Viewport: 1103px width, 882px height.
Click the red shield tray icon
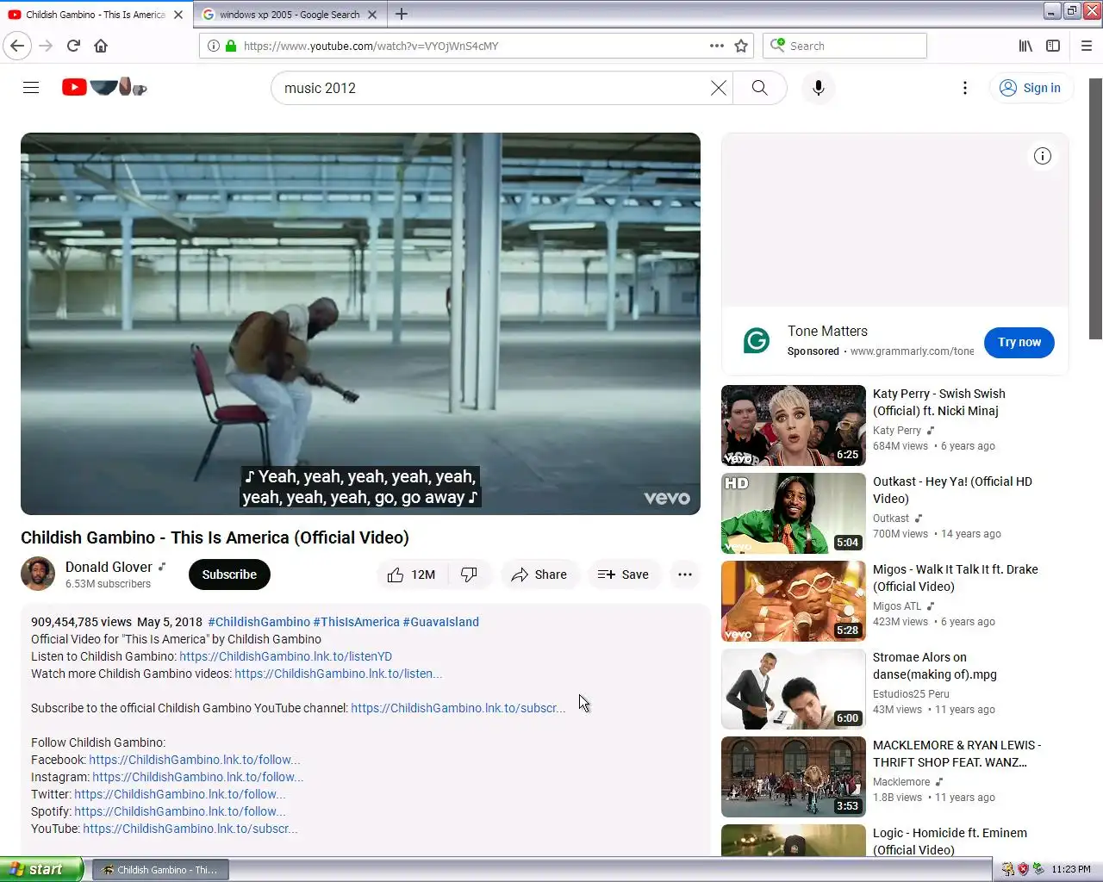(1023, 869)
